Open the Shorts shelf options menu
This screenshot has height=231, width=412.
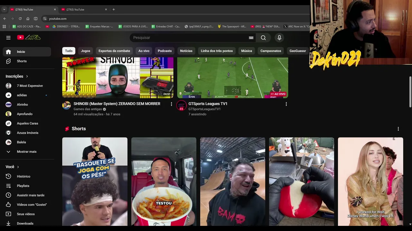(398, 129)
